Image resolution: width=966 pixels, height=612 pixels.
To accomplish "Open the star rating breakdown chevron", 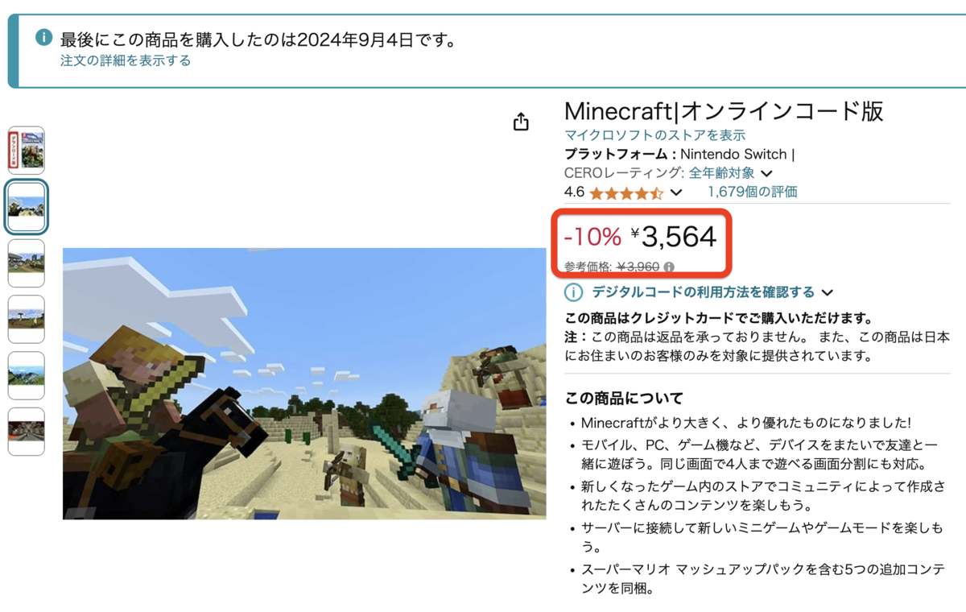I will [x=676, y=192].
